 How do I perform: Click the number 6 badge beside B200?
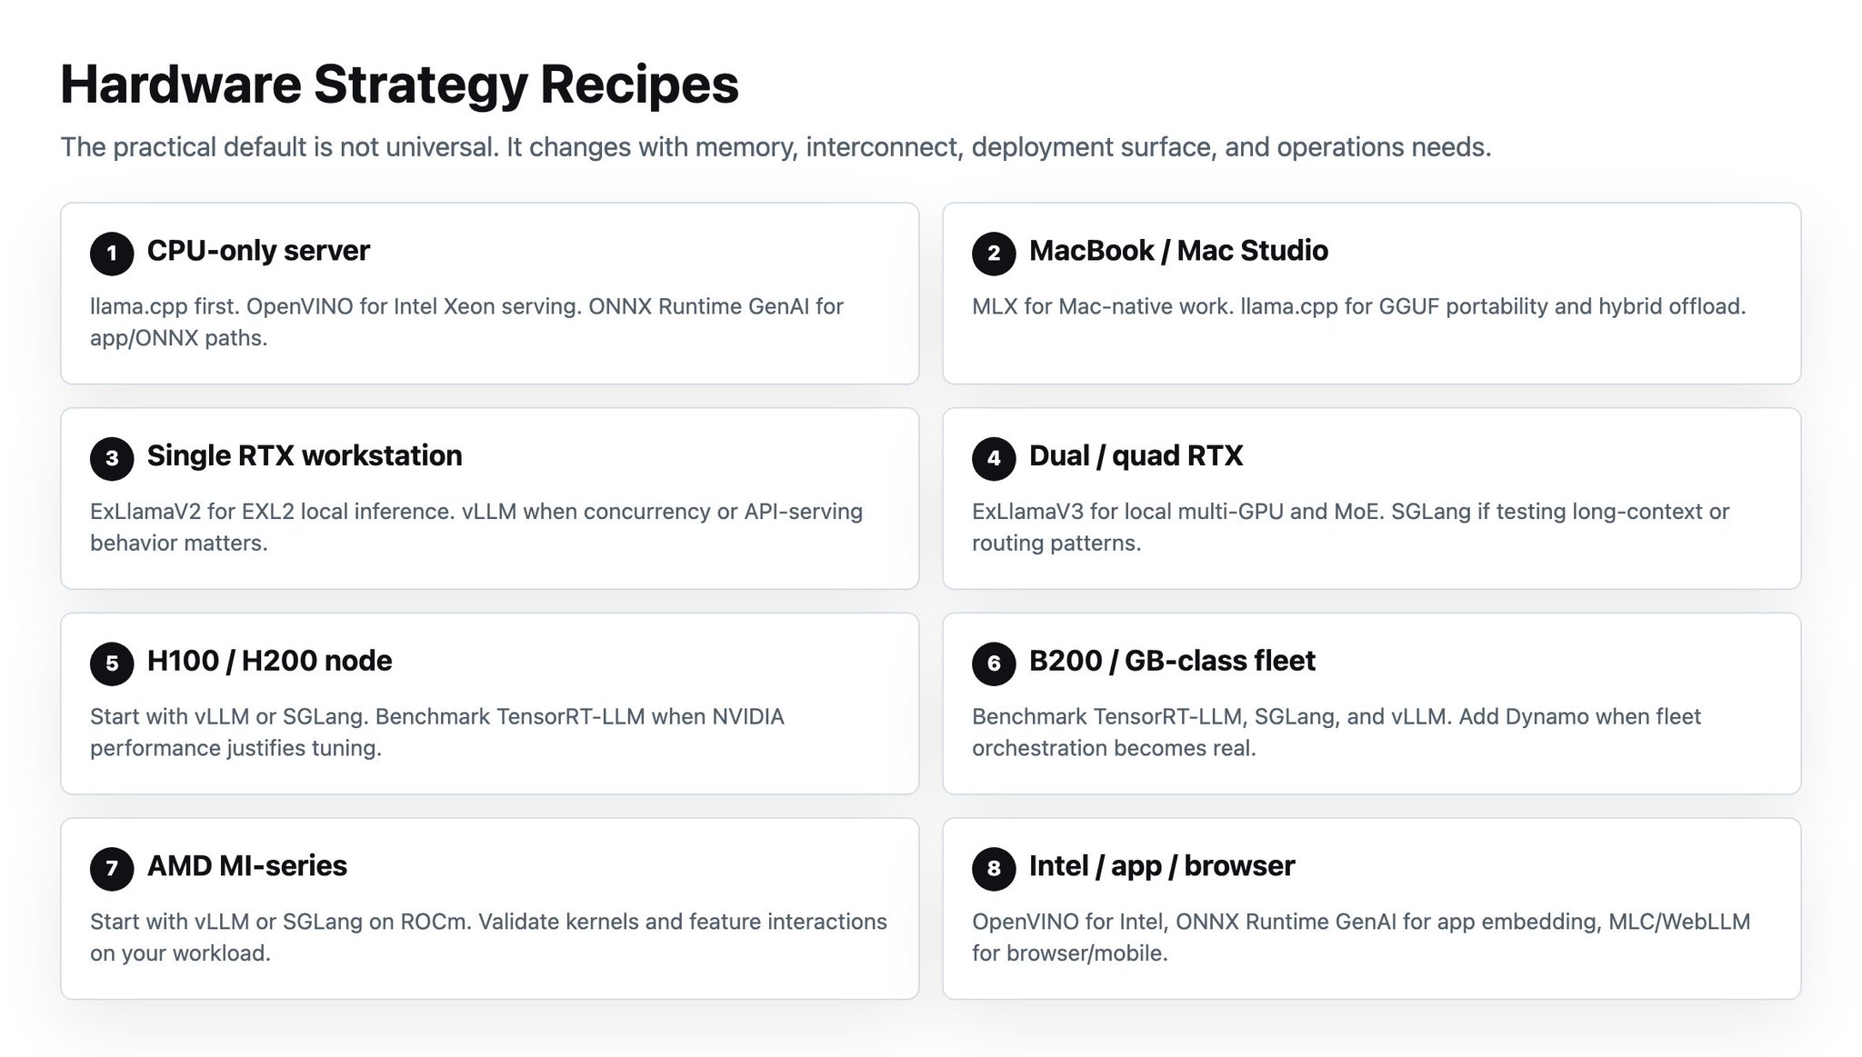994,663
